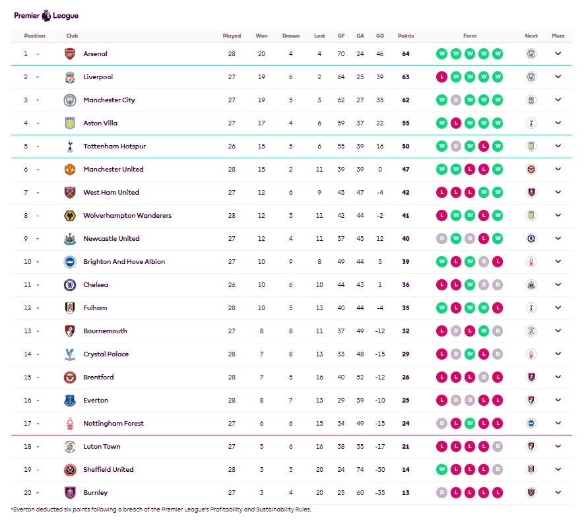Open Arsenal's next opponent badge

[531, 54]
